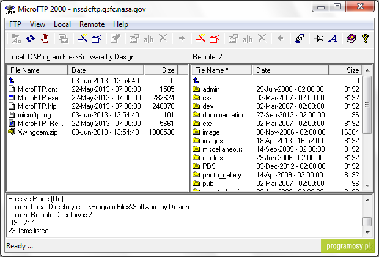Open the Help menu
This screenshot has height=257, width=379.
pyautogui.click(x=120, y=24)
